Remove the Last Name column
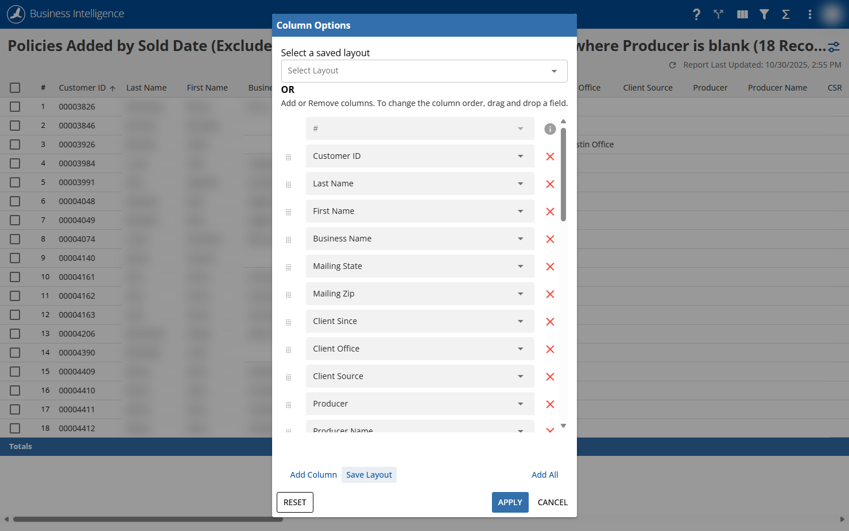This screenshot has height=531, width=849. pos(550,184)
